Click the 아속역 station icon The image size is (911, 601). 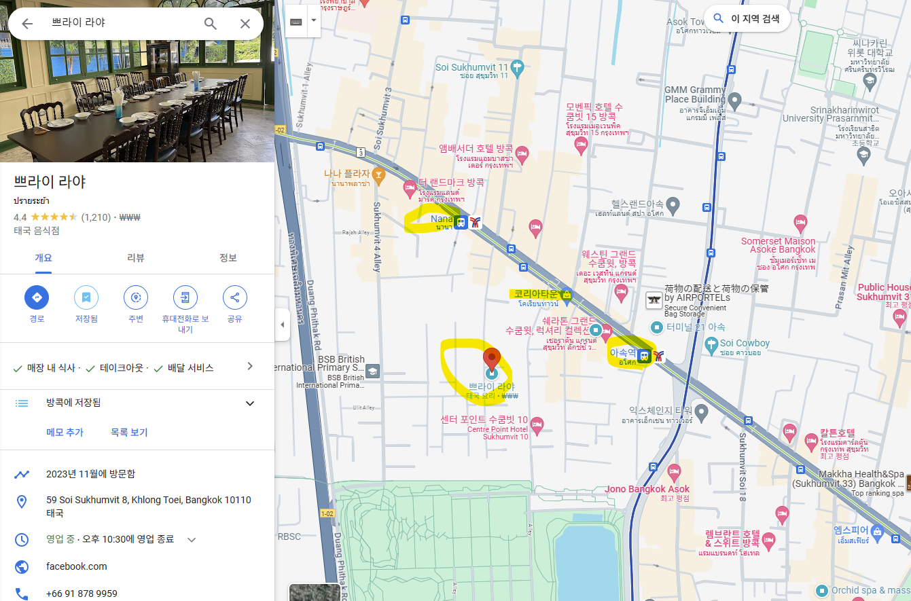tap(643, 354)
